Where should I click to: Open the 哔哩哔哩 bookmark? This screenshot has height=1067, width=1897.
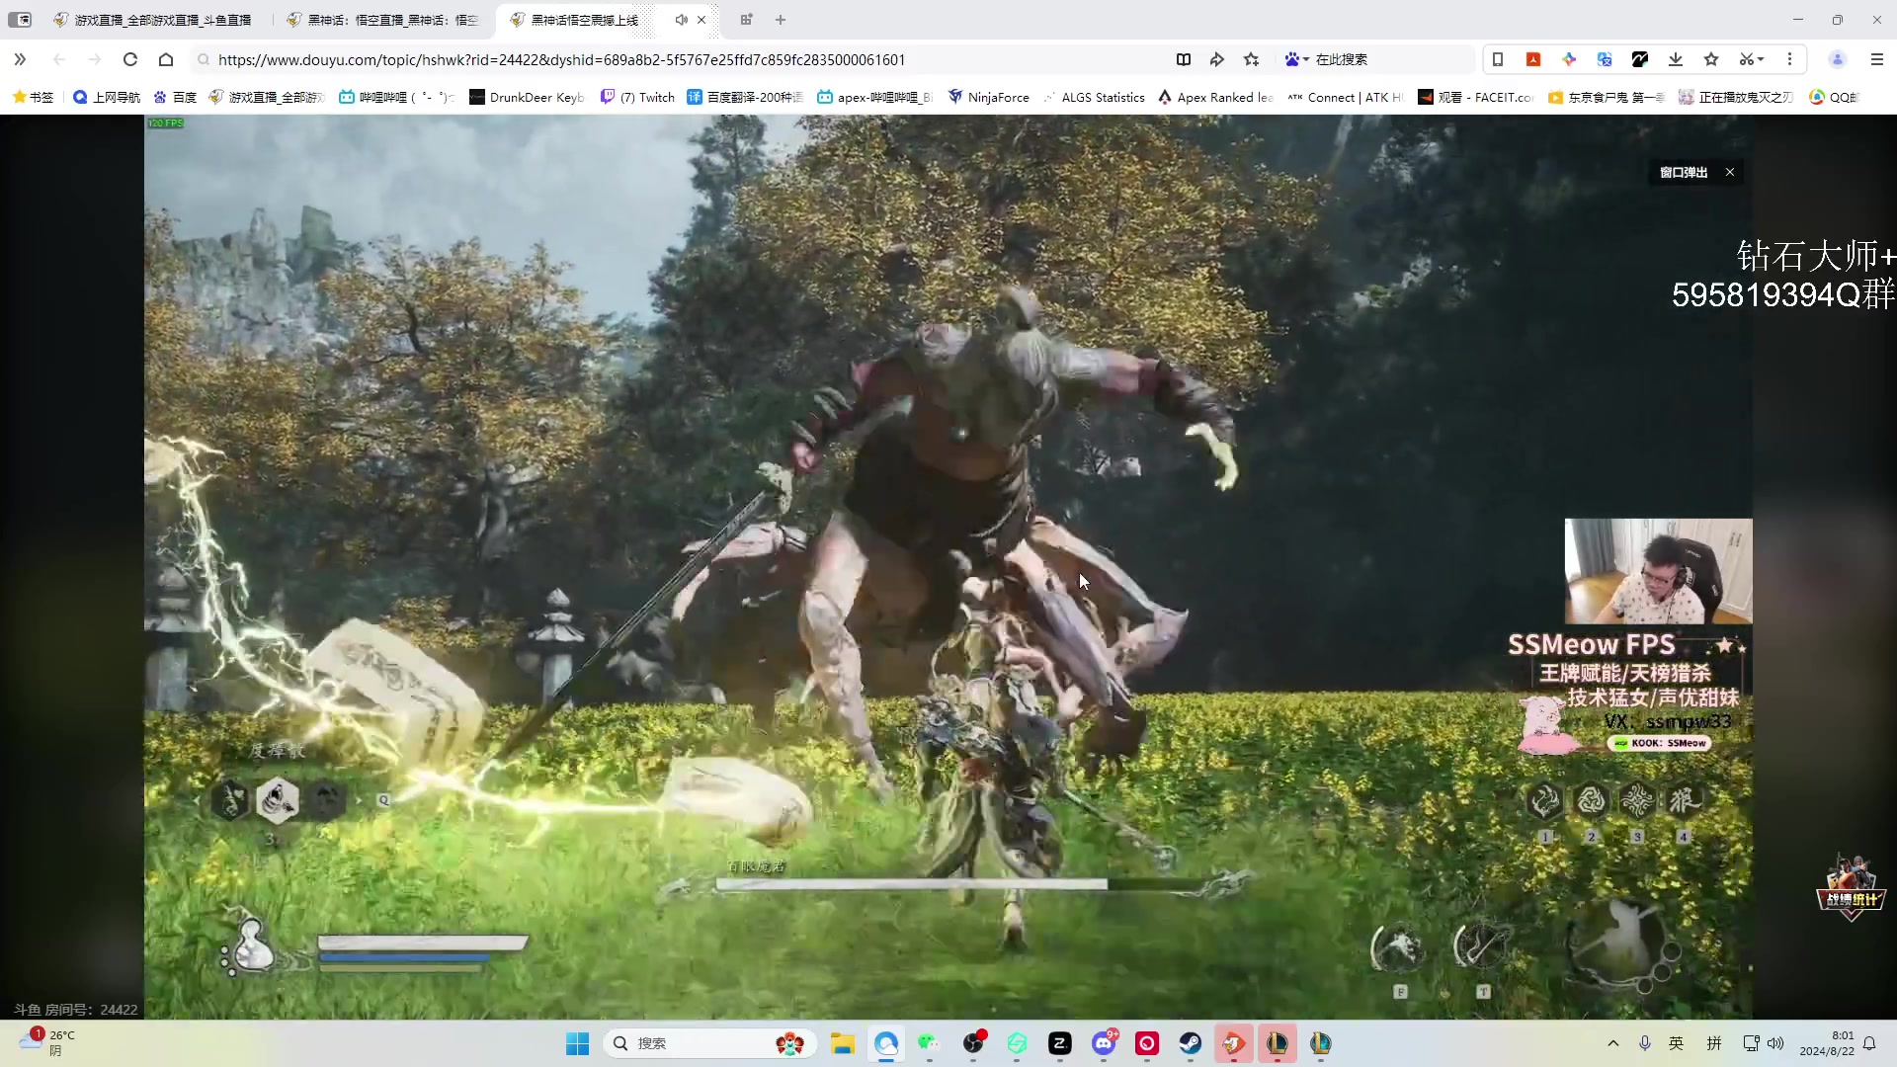point(395,97)
